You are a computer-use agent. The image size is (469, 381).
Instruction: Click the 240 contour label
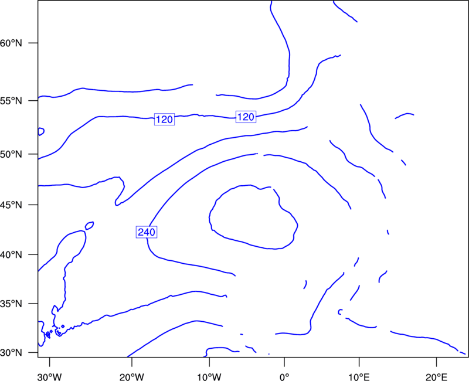click(x=147, y=232)
